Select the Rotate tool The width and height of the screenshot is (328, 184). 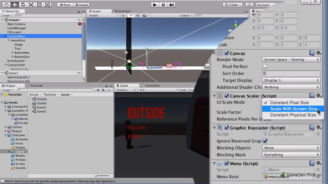(x=23, y=5)
